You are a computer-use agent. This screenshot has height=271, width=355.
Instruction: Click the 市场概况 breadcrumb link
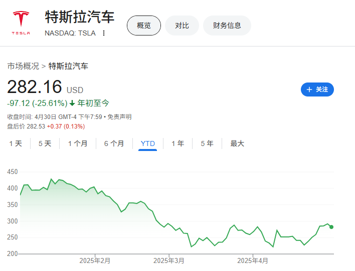coord(23,66)
